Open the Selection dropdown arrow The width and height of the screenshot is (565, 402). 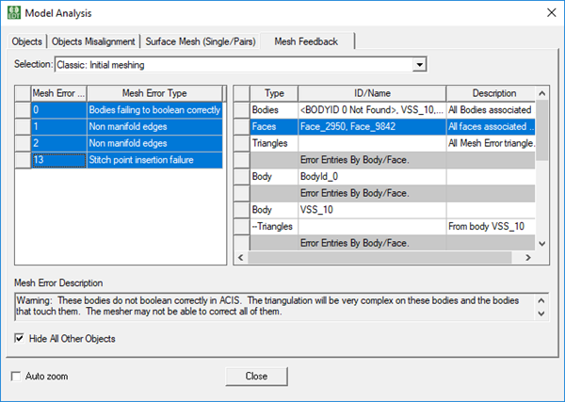tap(419, 65)
